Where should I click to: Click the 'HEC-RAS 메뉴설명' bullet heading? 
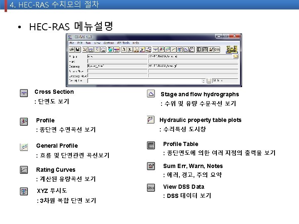(71, 27)
